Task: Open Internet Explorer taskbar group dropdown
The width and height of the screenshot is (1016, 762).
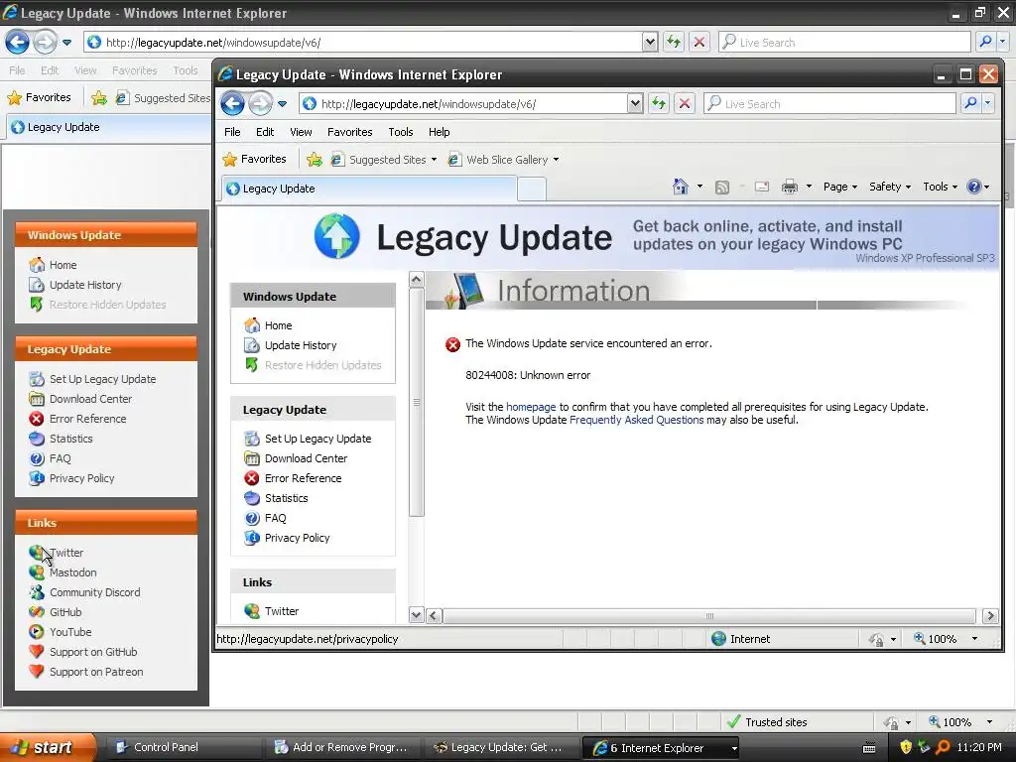Action: tap(734, 748)
